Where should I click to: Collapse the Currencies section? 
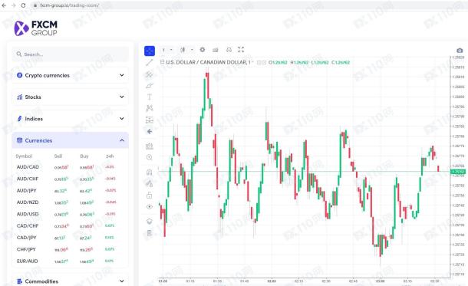coord(122,140)
